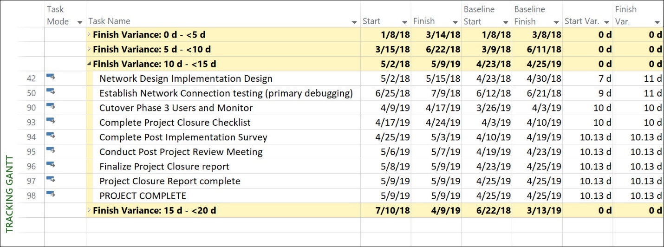Viewport: 664px width, 247px height.
Task: Click task mode icon for row 95
Action: pos(51,151)
